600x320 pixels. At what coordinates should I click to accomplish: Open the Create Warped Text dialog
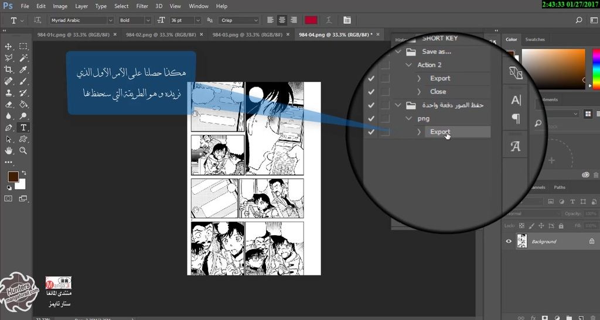click(329, 20)
